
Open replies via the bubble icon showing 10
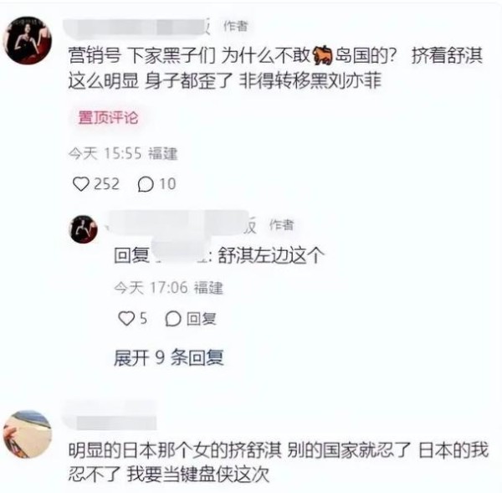(146, 184)
